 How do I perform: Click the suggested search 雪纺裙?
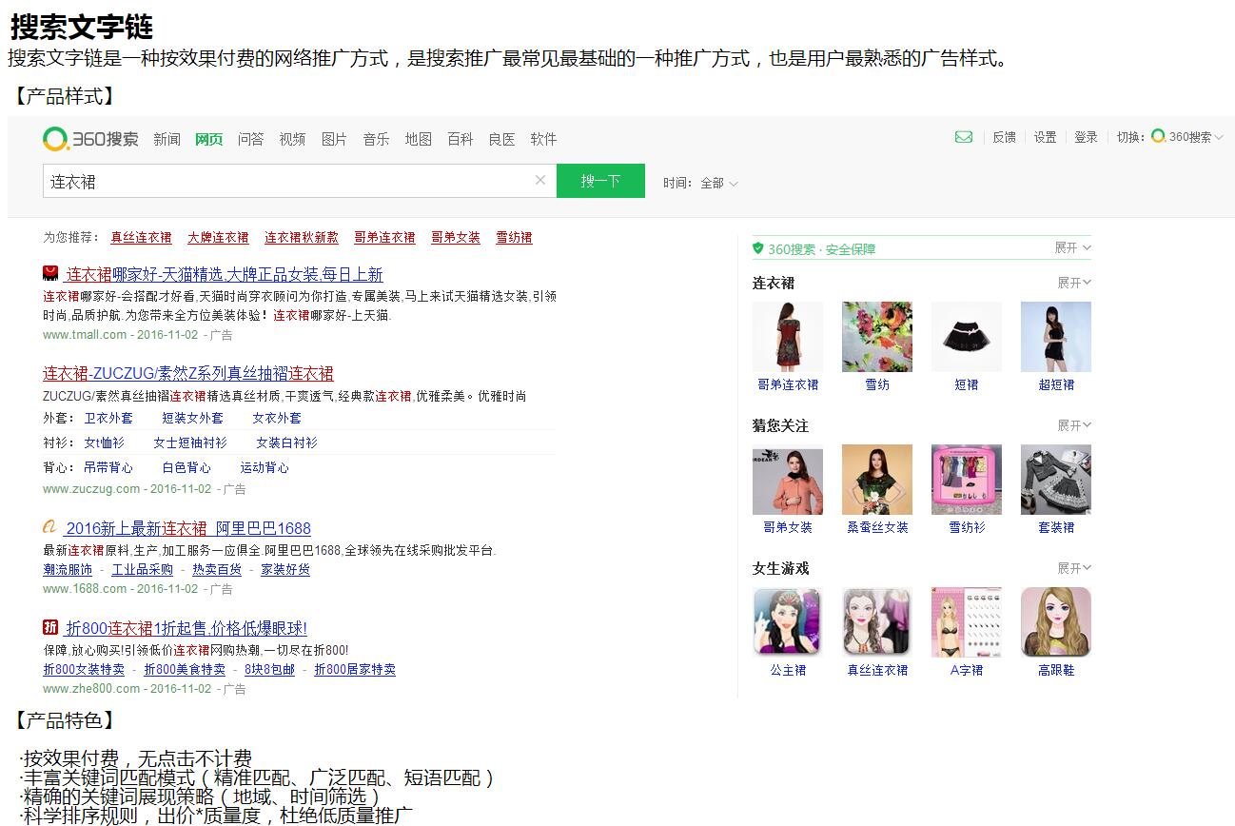[x=514, y=237]
